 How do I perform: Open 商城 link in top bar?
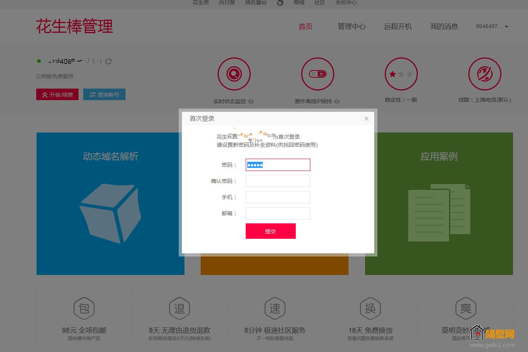coord(299,3)
